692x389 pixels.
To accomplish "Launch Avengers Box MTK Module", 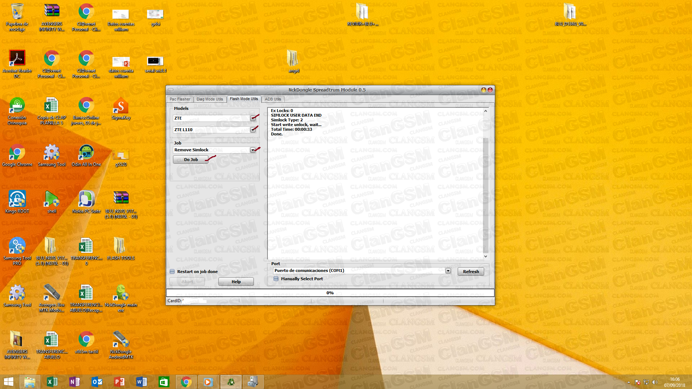I will pos(52,298).
